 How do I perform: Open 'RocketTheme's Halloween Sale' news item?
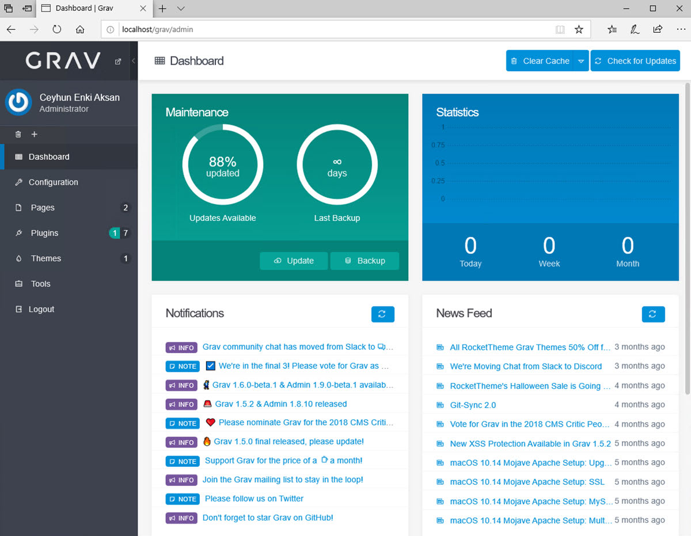530,386
